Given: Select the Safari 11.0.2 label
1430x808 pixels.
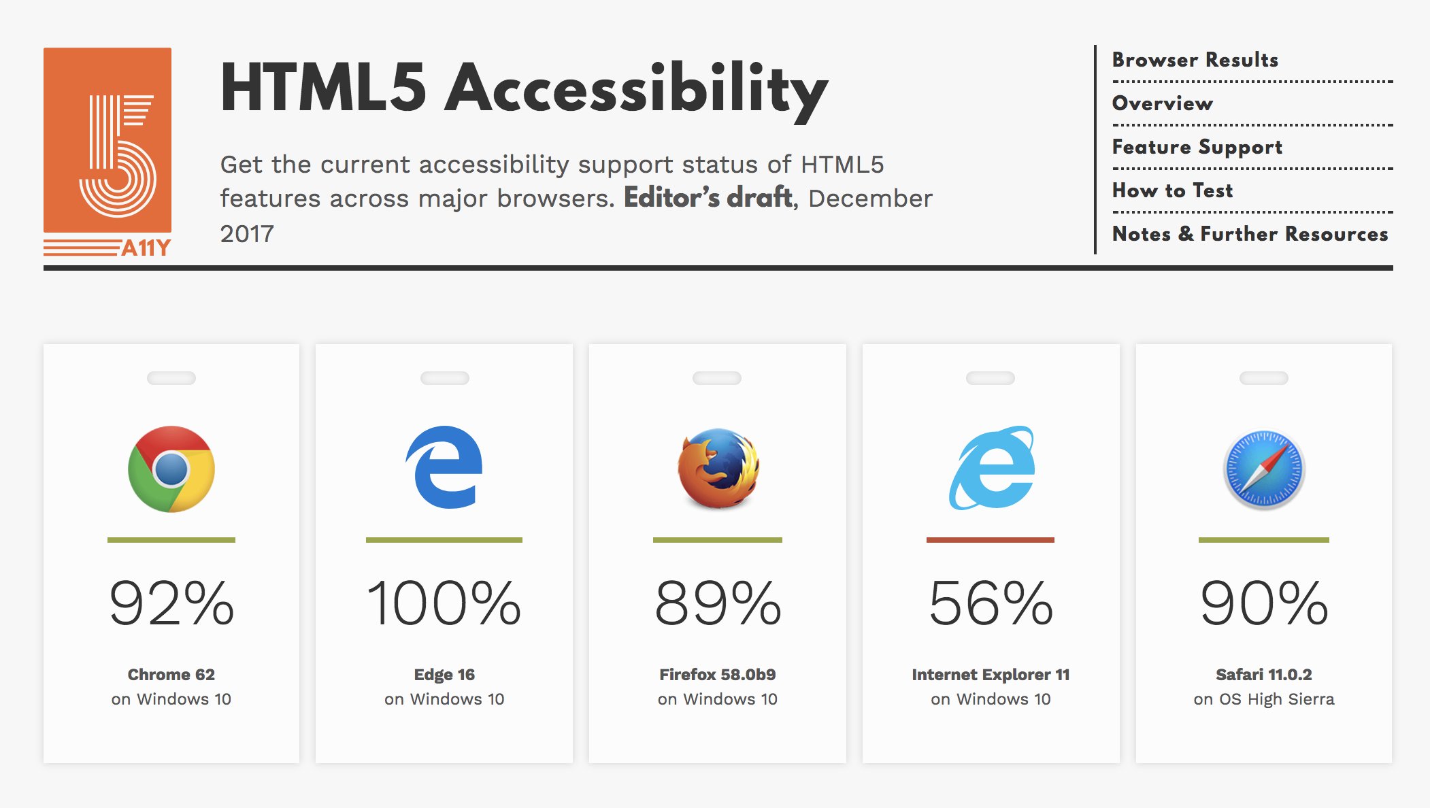Looking at the screenshot, I should [x=1264, y=675].
